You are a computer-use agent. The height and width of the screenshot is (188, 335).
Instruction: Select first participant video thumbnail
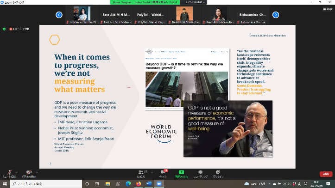click(82, 15)
